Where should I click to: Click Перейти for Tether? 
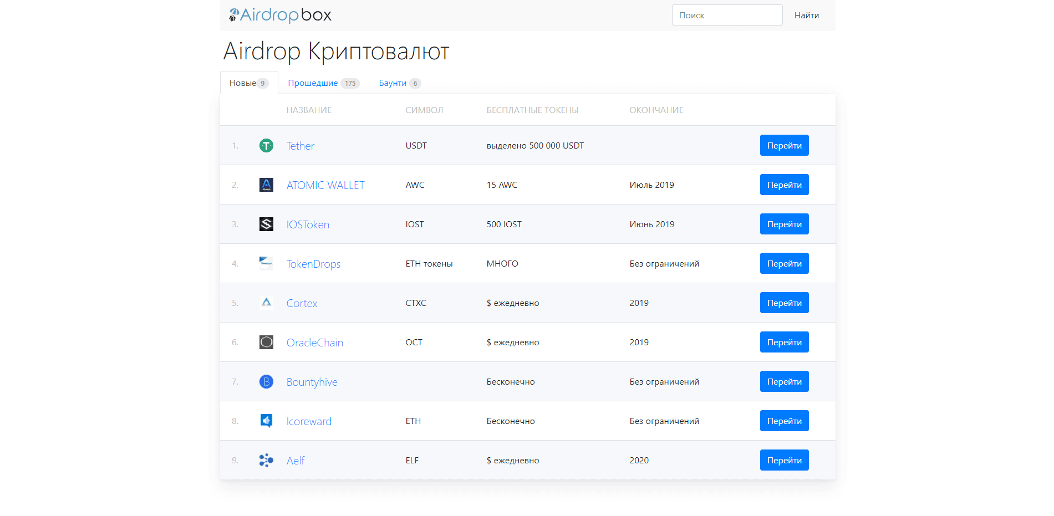pos(784,145)
